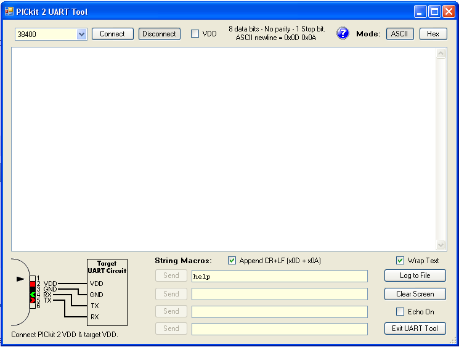Image resolution: width=459 pixels, height=347 pixels.
Task: Click the PICkit 2 title bar app icon
Action: (x=9, y=12)
